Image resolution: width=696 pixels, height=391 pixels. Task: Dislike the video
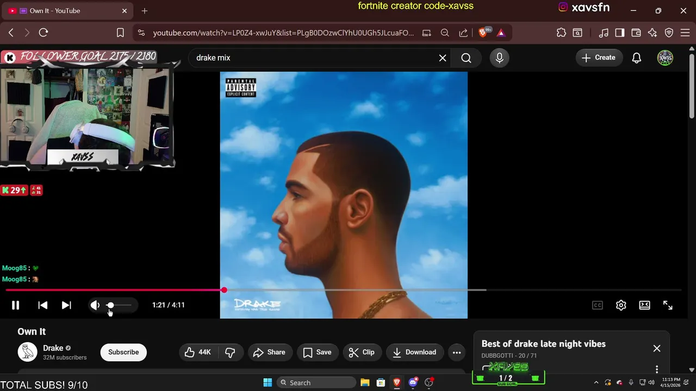tap(230, 352)
